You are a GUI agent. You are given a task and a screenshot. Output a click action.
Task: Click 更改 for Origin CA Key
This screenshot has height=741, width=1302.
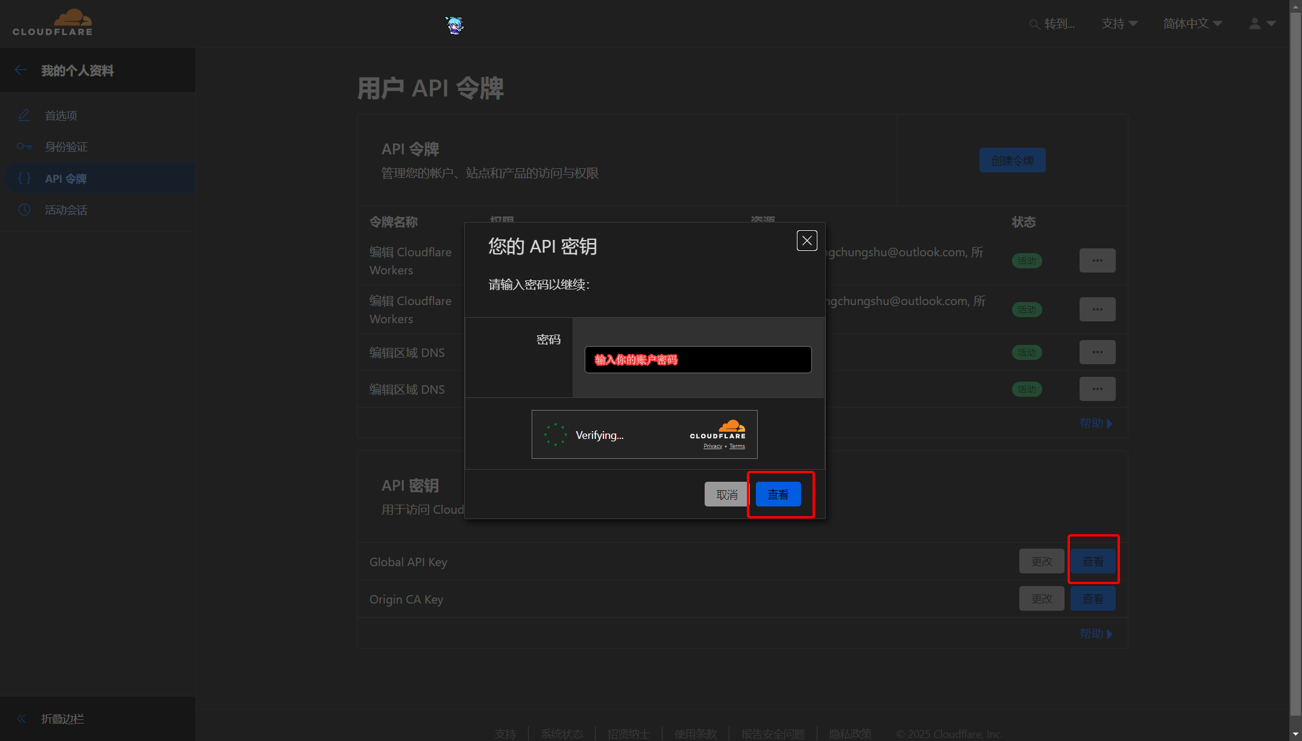pos(1042,599)
